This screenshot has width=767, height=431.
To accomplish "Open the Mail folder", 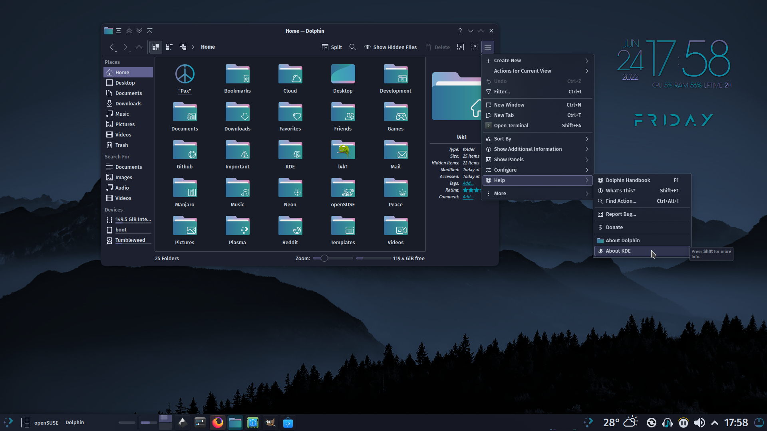I will pos(395,154).
